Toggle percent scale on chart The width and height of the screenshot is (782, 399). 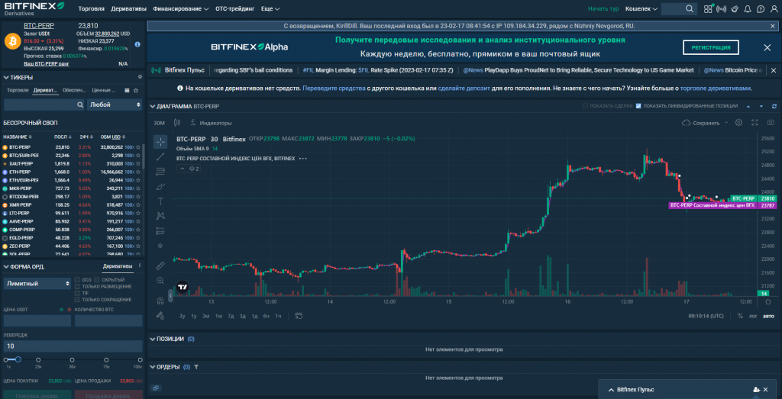(740, 316)
